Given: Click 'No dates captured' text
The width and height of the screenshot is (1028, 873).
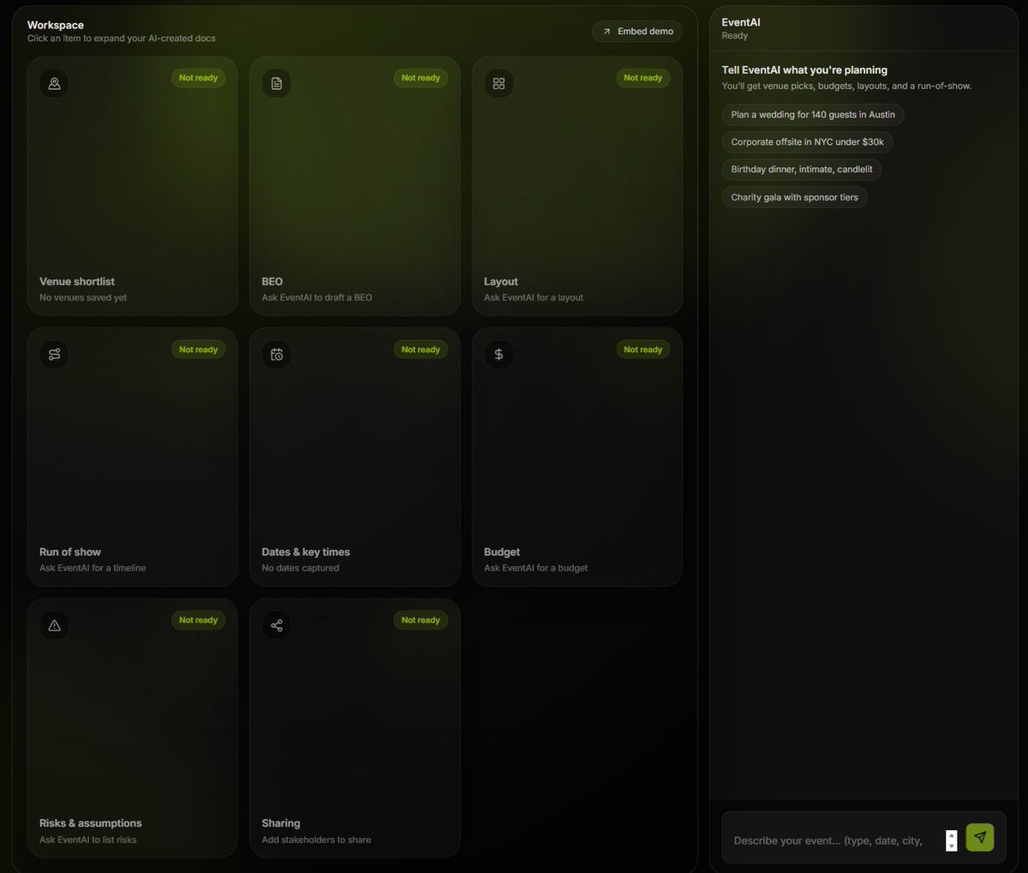Looking at the screenshot, I should [301, 568].
